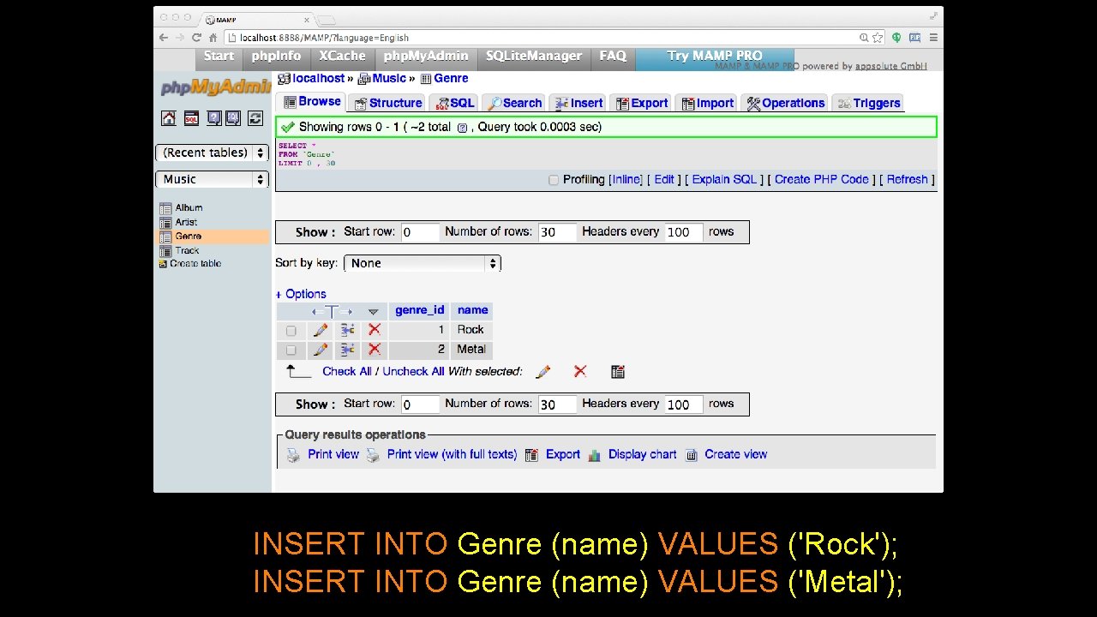Enable the Profiling checkbox
This screenshot has height=617, width=1097.
click(x=554, y=180)
